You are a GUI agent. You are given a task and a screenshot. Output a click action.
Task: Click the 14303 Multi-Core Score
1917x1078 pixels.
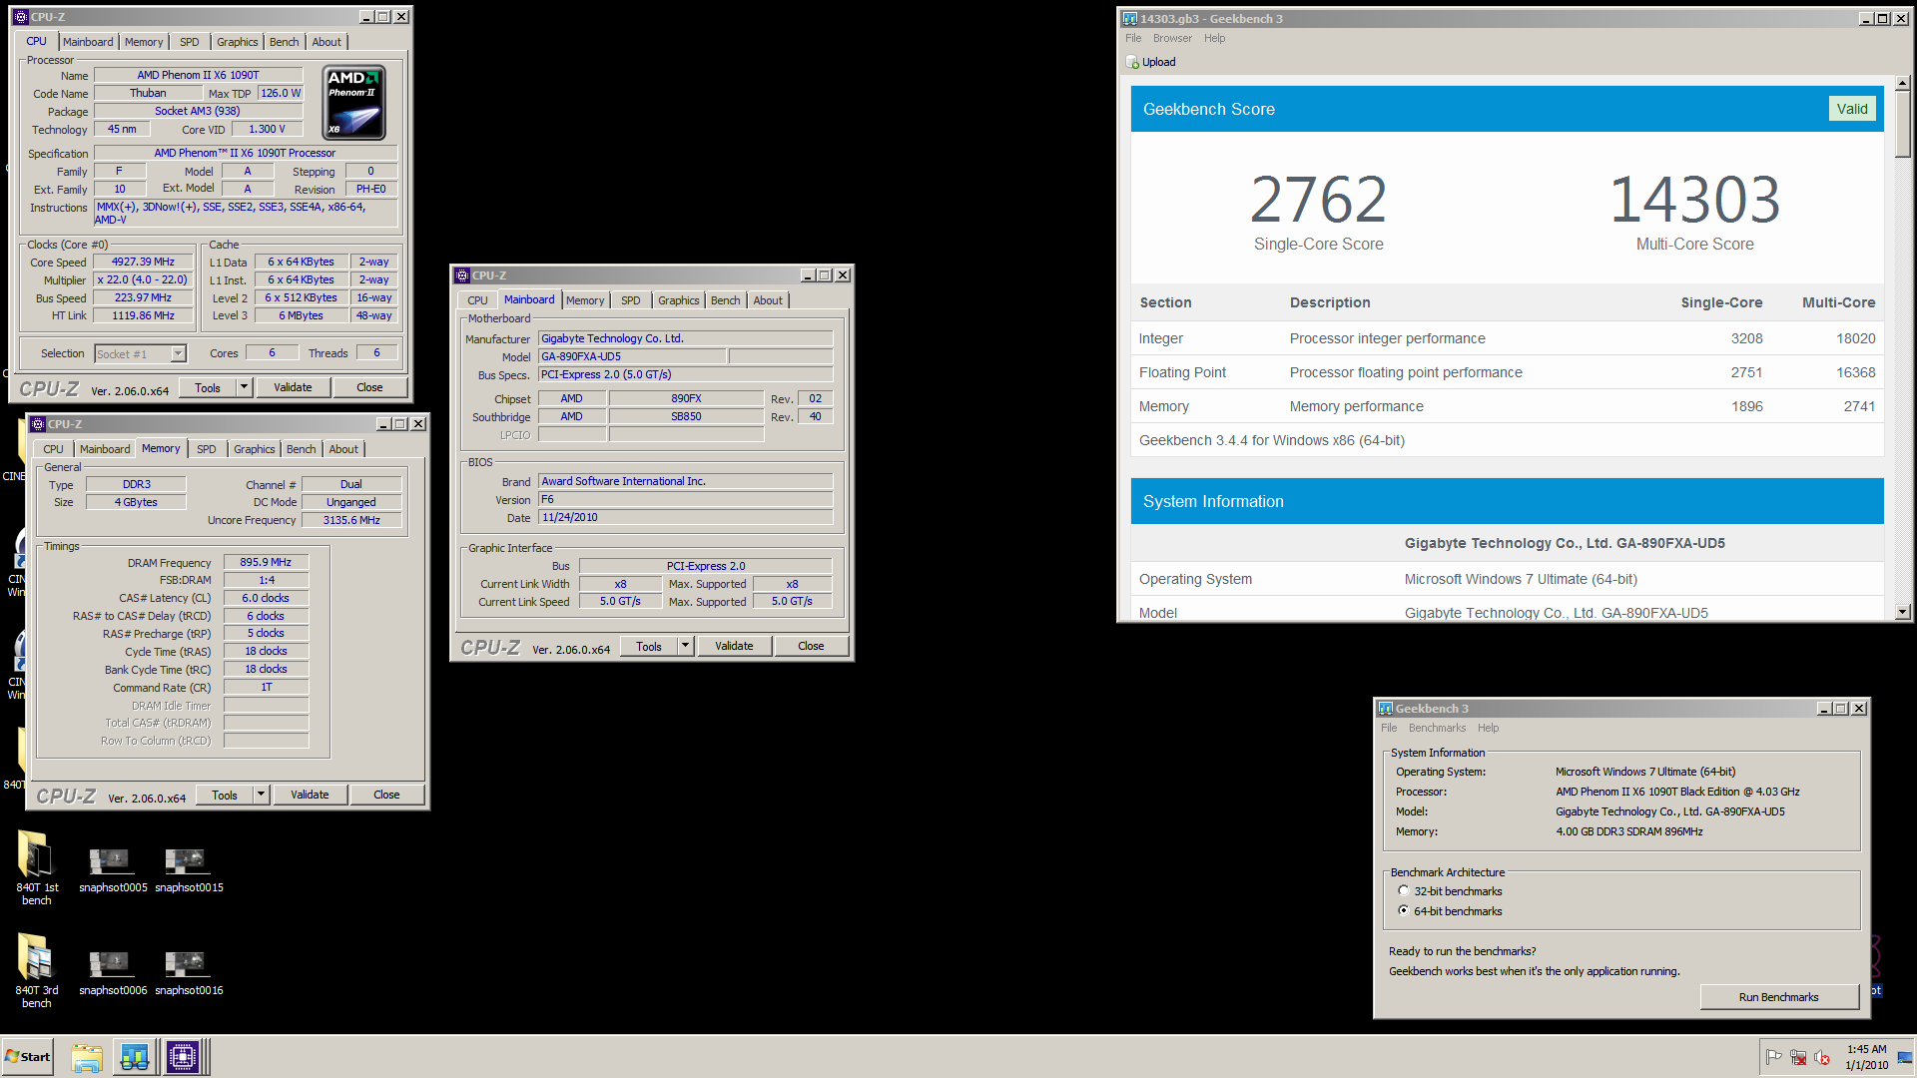point(1694,199)
